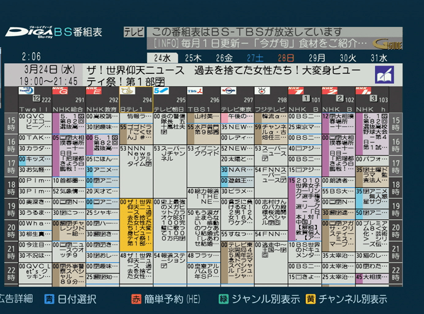Select the BS TV Tokyo channel logo

[229, 91]
